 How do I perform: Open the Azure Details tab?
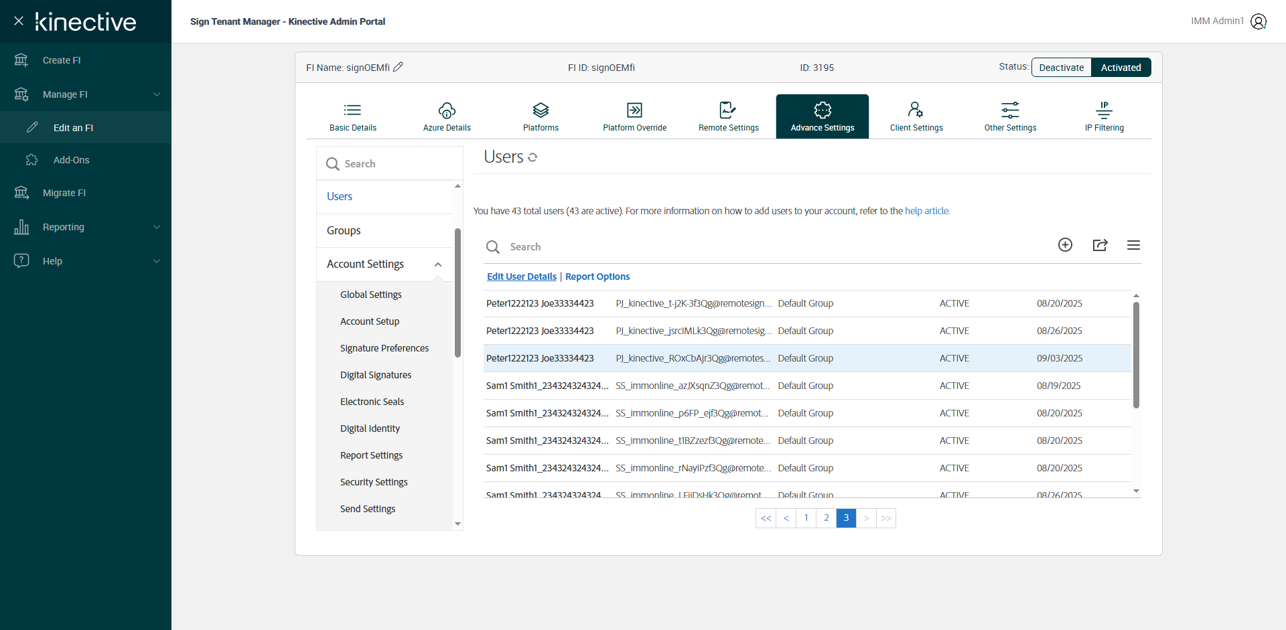[447, 116]
